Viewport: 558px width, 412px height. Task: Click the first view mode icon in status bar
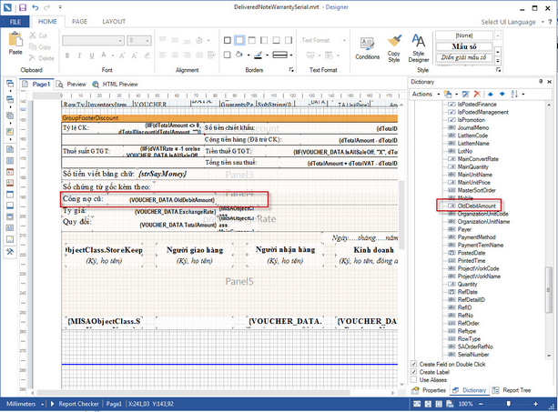coord(417,404)
